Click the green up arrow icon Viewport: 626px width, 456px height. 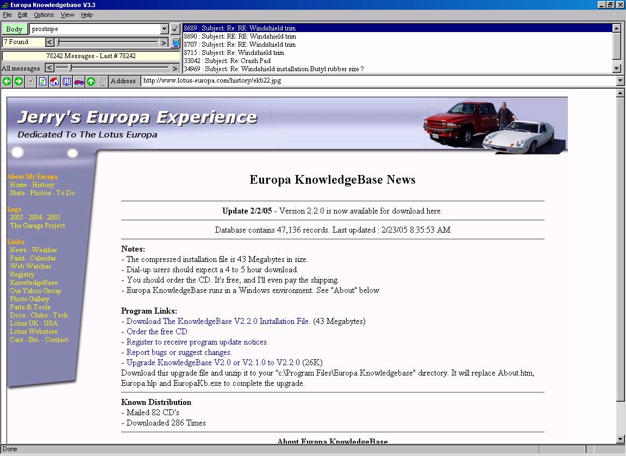pyautogui.click(x=91, y=82)
